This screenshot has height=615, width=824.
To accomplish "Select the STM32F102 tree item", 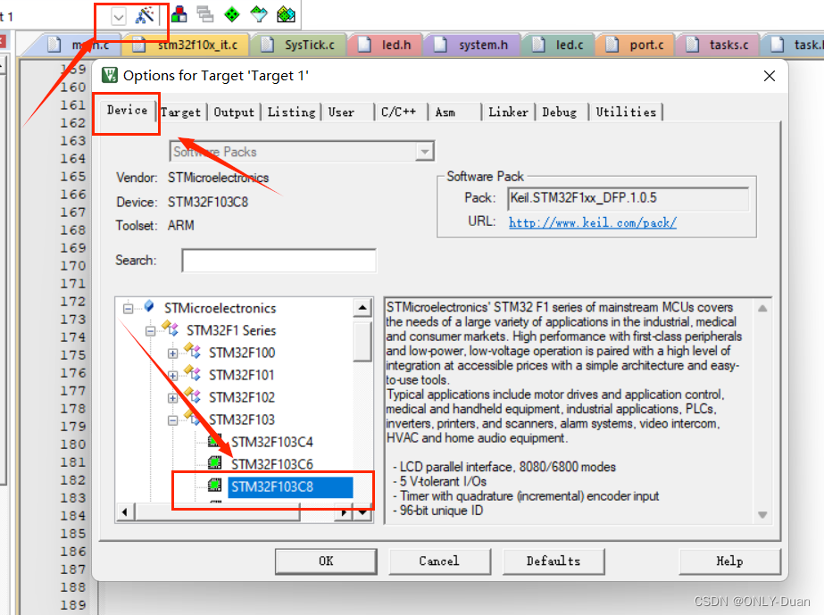I will 242,397.
